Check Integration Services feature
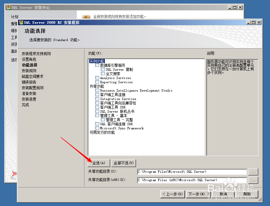Screen dimensions: 270x206 (97, 99)
